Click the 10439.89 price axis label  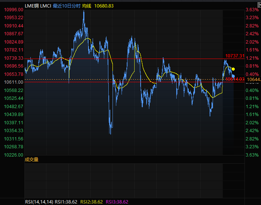point(13,115)
